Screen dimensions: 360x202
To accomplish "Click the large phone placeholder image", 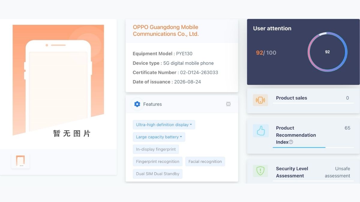I will click(x=58, y=80).
